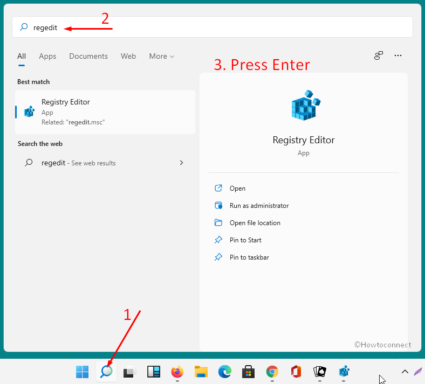Open the three-dot more options menu

[397, 55]
